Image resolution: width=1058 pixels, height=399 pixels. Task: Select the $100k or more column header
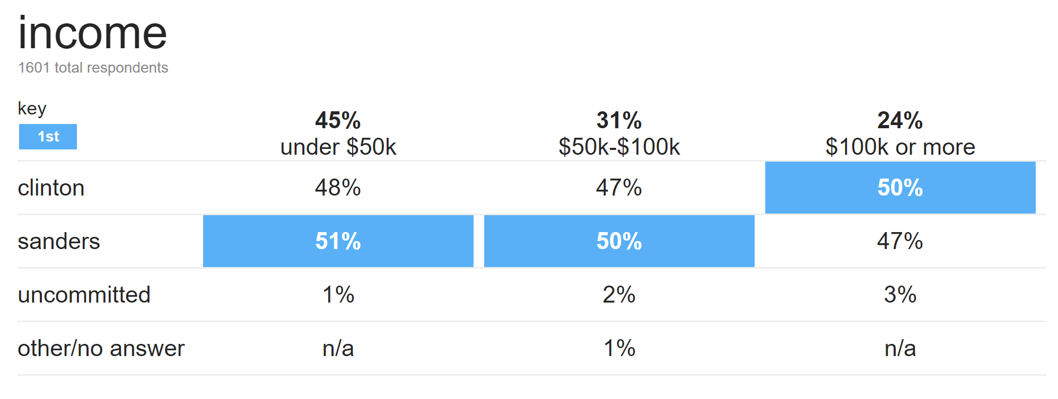click(x=900, y=134)
